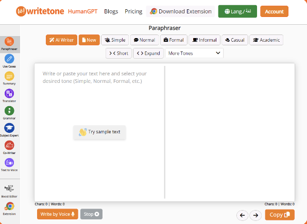Click the Try sample text button
Viewport: 307px width, 224px height.
tap(99, 132)
